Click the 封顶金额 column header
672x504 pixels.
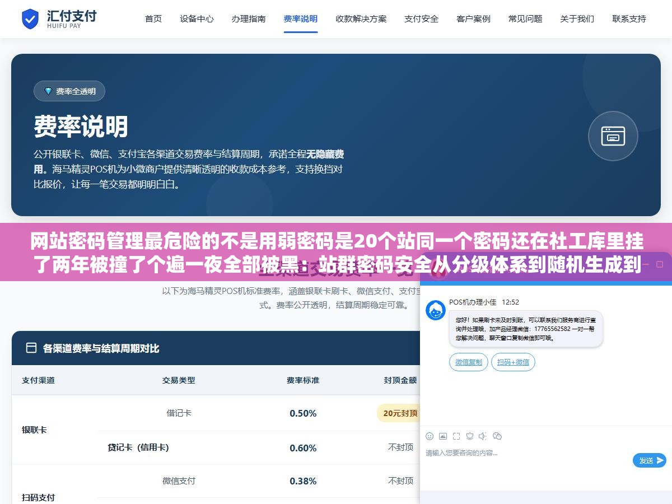400,380
